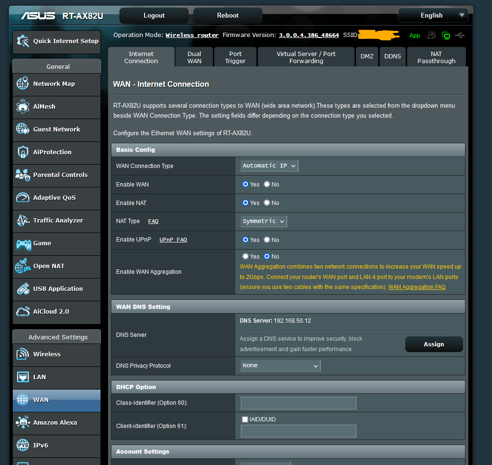Check the IAID/DUID checkbox

pos(245,419)
